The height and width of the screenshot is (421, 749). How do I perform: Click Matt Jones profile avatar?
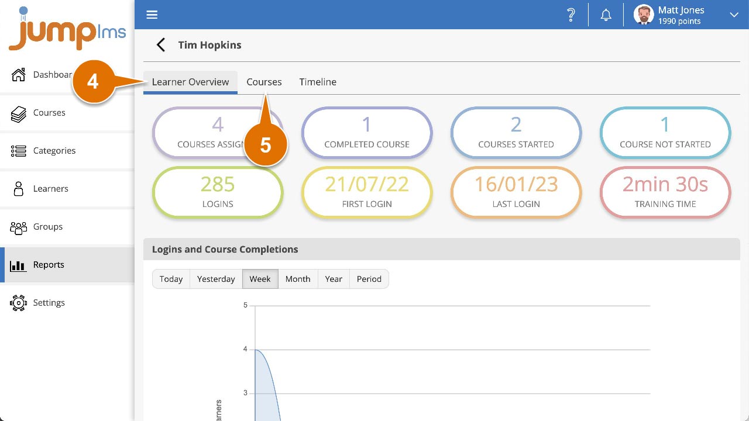click(644, 15)
